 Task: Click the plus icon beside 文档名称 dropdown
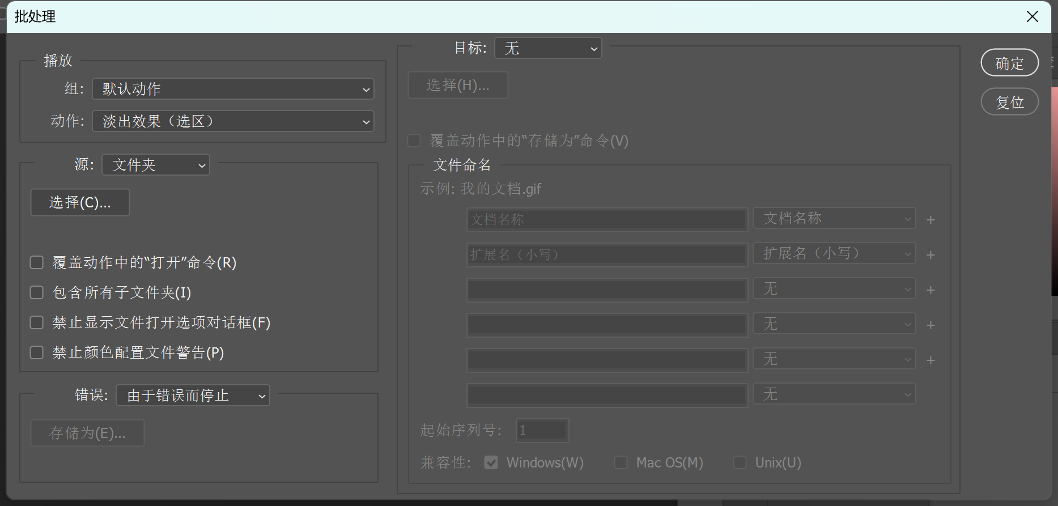(930, 220)
